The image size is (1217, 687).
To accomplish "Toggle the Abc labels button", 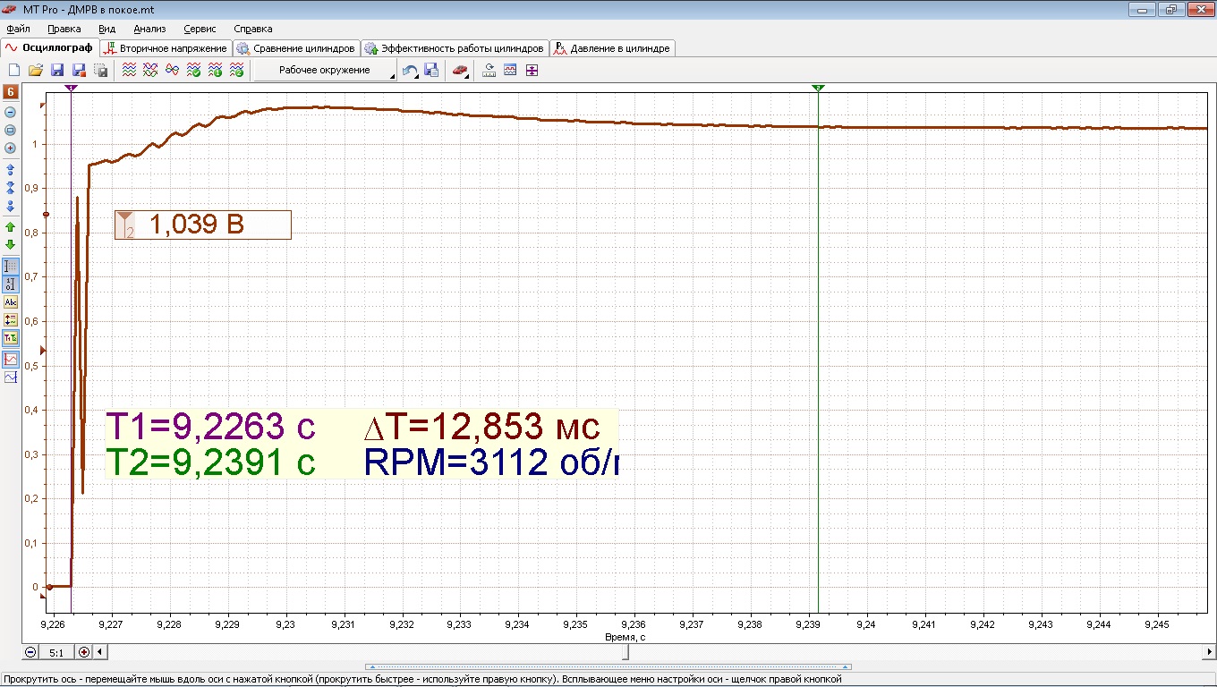I will (11, 302).
